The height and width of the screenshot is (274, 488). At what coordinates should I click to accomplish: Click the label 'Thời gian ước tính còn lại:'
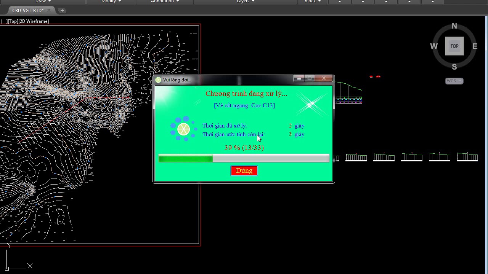coord(233,134)
